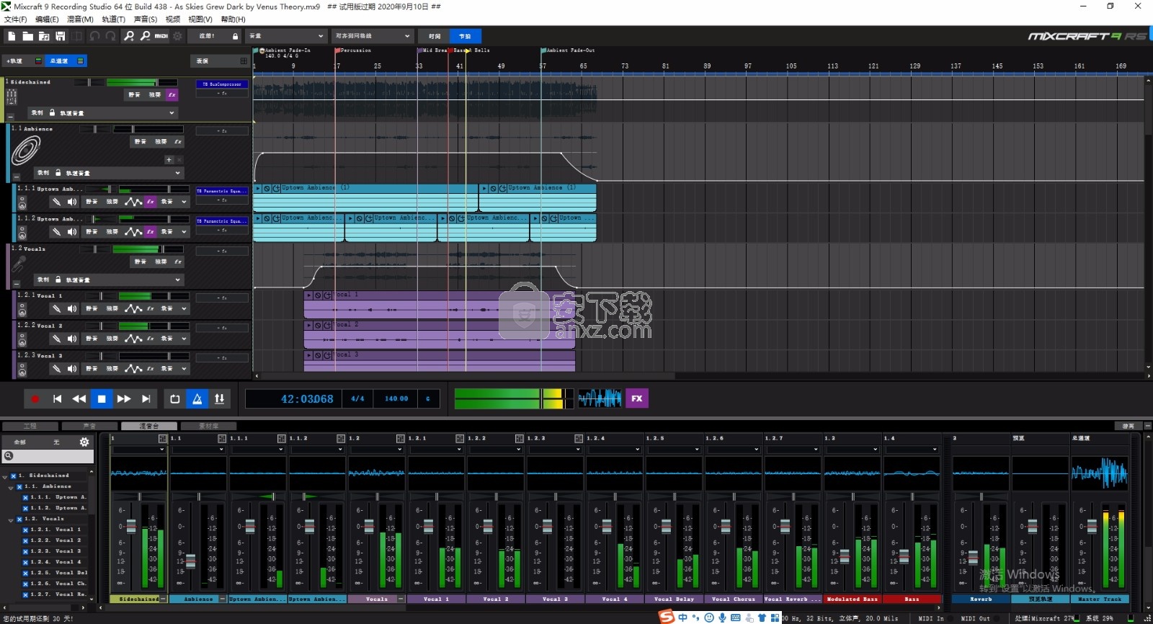Uncheck the 1. Sidechained mixer tree checkbox

(14, 476)
